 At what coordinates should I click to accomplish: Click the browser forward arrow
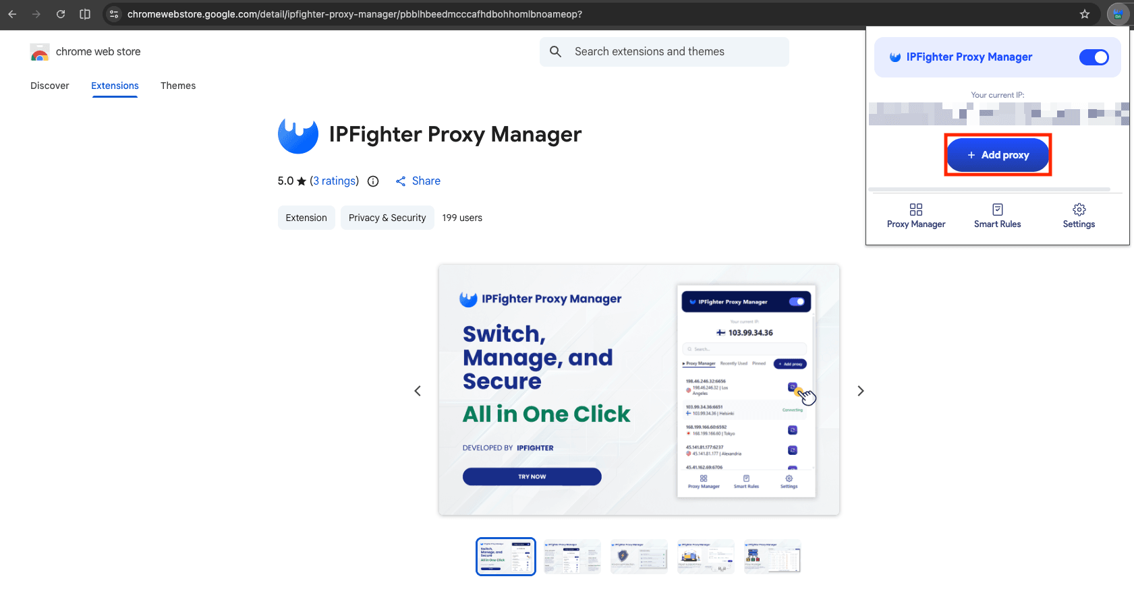(x=36, y=14)
